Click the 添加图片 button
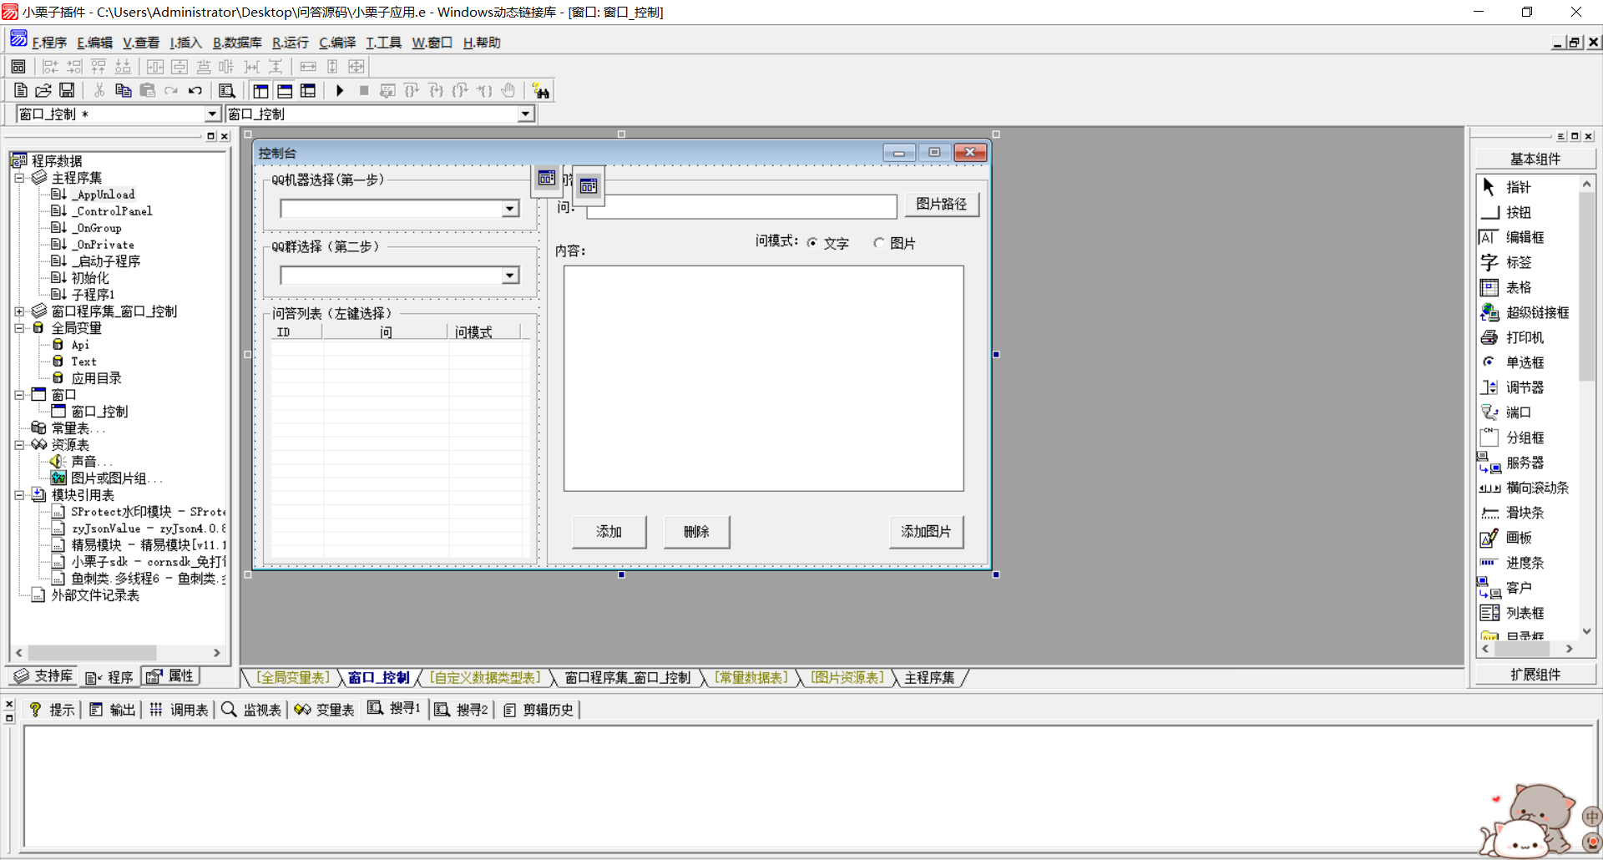Screen dimensions: 1603x860 926,532
